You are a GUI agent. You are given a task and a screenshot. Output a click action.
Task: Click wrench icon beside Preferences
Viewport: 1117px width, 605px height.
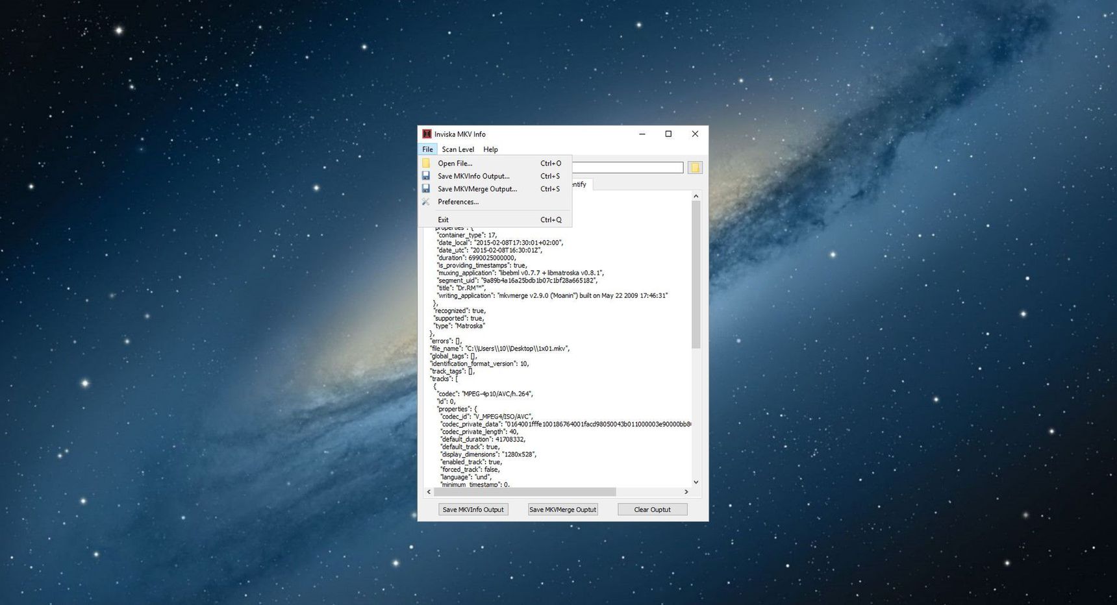pos(426,202)
